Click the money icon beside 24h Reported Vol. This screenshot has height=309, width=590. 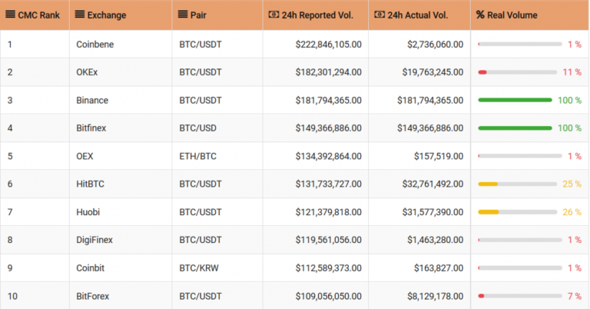[x=274, y=15]
